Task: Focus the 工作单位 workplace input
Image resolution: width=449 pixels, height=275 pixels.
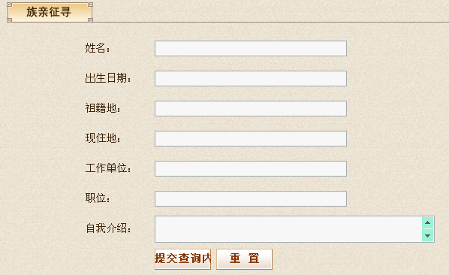Action: pos(251,169)
